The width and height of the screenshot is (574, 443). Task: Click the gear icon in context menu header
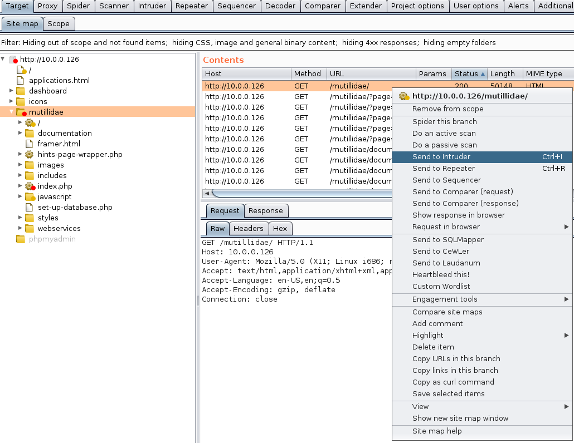[x=404, y=96]
